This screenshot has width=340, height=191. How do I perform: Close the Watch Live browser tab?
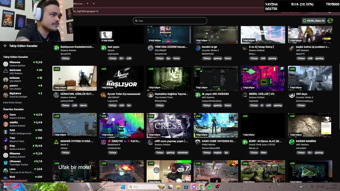tap(87, 3)
